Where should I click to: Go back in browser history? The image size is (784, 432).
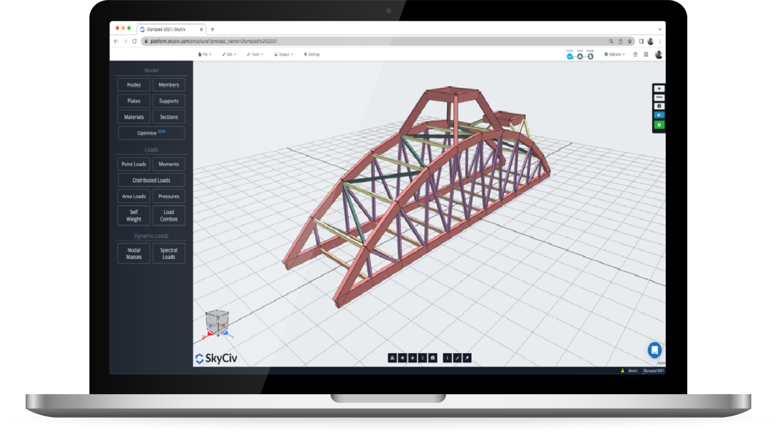pyautogui.click(x=116, y=40)
